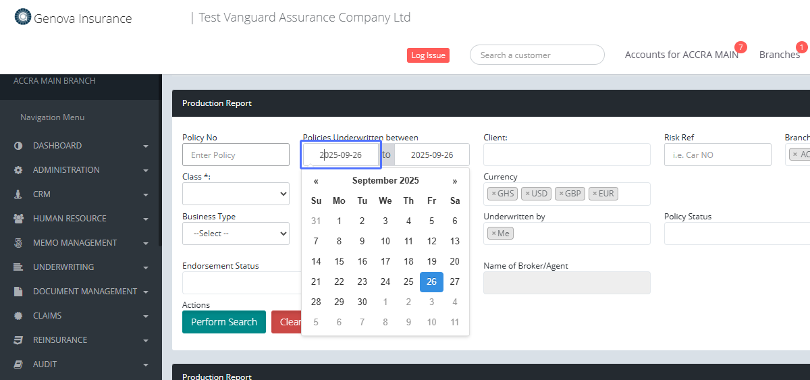The width and height of the screenshot is (810, 380).
Task: Expand the Underwriting menu arrow
Action: point(146,268)
